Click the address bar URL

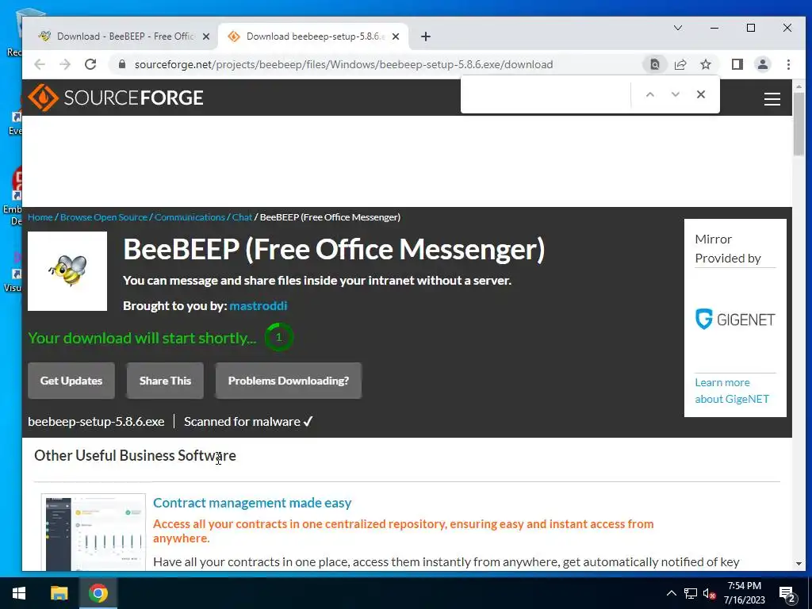[344, 64]
